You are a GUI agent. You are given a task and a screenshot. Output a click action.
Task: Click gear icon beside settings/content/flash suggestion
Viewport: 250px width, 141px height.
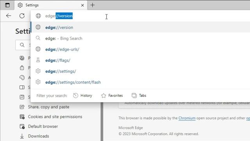(38, 82)
